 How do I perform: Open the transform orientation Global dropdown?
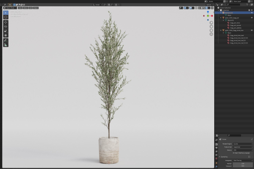97,5
